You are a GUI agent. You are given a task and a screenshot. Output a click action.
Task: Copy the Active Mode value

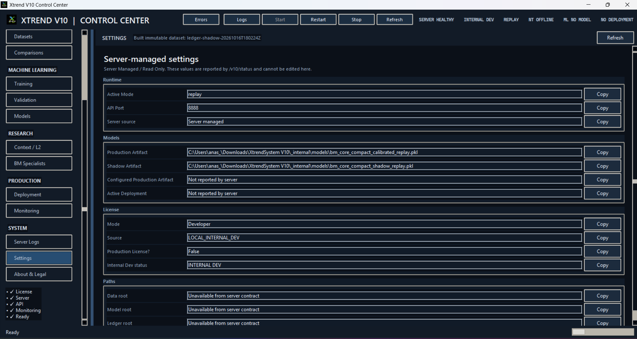pos(602,94)
